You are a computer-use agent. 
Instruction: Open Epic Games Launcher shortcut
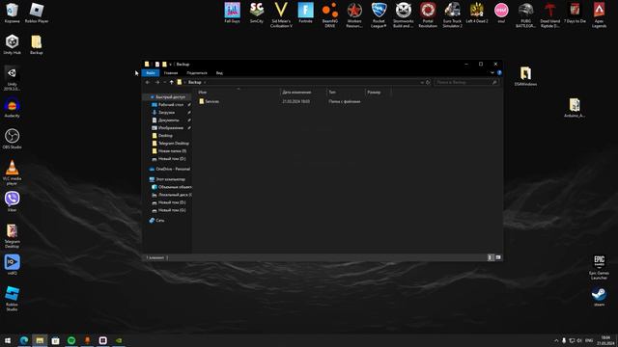tap(599, 267)
